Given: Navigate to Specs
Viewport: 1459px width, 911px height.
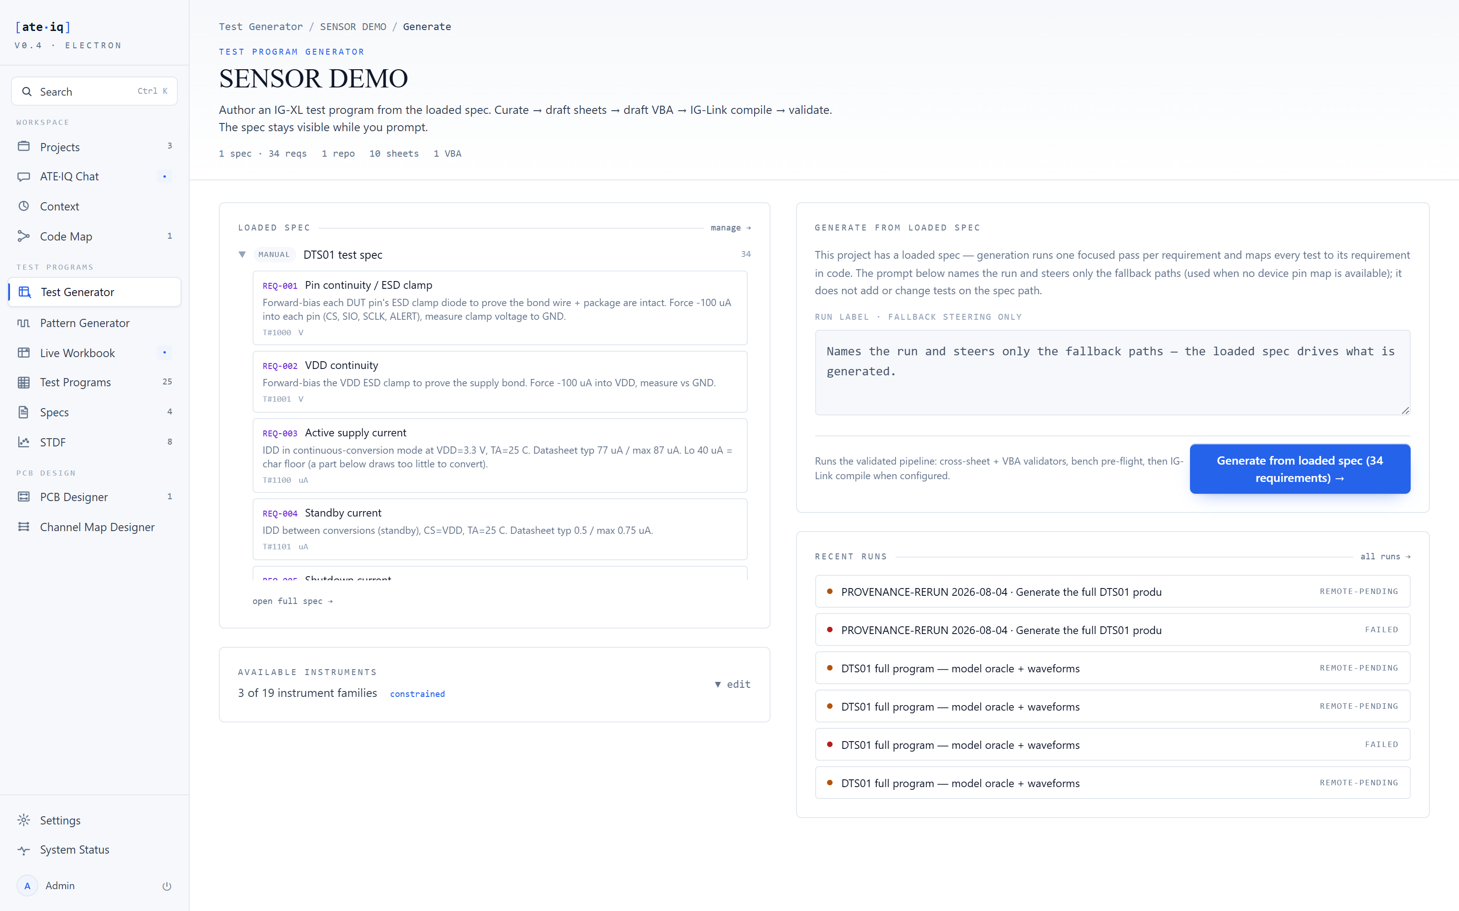Looking at the screenshot, I should click(95, 412).
